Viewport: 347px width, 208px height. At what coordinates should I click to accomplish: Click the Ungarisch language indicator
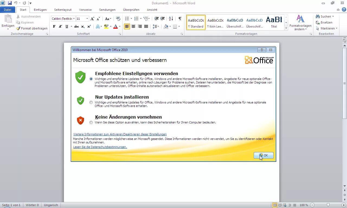point(51,205)
